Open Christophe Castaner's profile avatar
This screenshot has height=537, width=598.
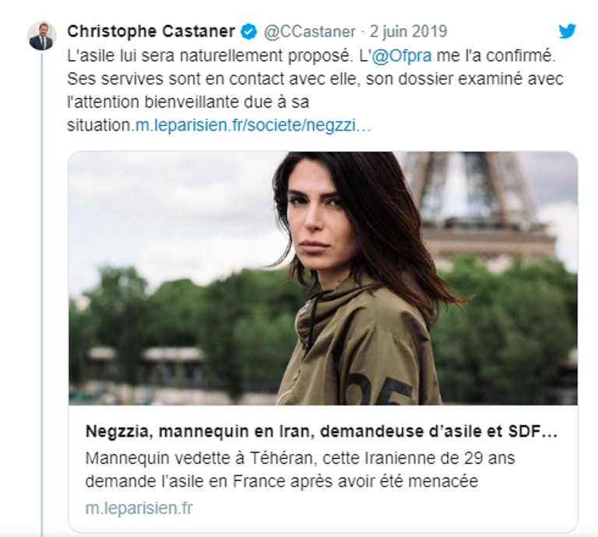click(41, 36)
